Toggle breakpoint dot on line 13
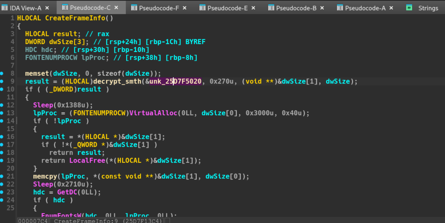Viewport: 445px width, 223px height. point(2,113)
